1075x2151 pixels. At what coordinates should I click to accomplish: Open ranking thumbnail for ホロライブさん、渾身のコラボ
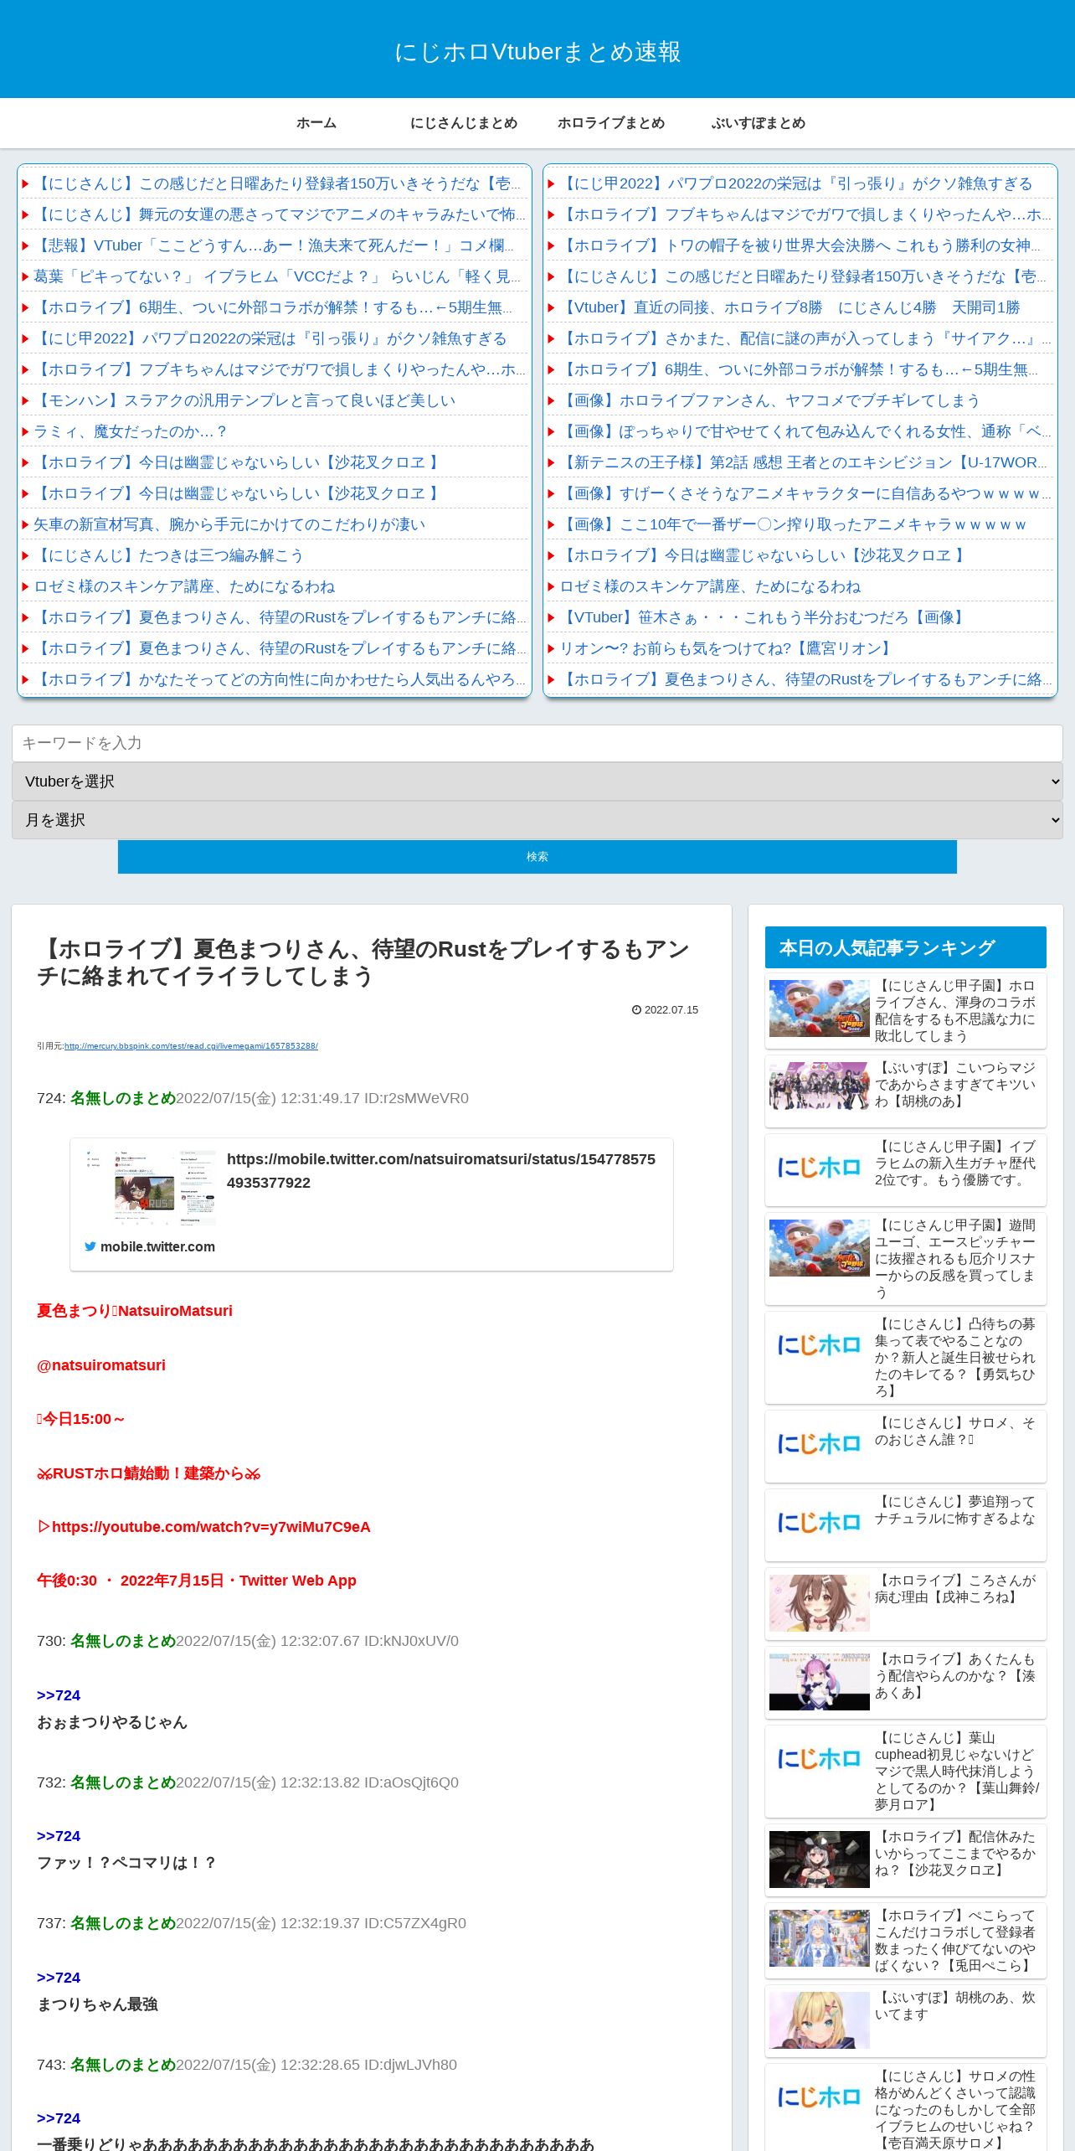pyautogui.click(x=819, y=1008)
